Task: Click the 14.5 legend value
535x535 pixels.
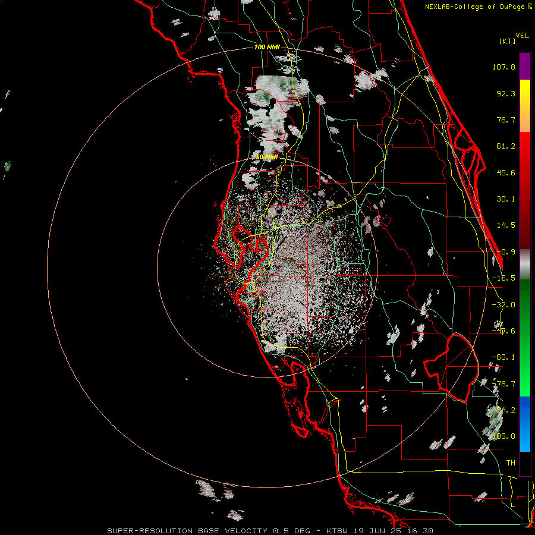Action: point(506,225)
